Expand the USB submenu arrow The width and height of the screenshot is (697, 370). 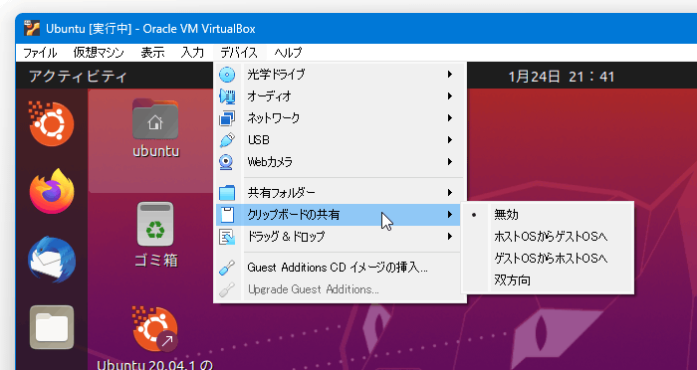tap(450, 140)
